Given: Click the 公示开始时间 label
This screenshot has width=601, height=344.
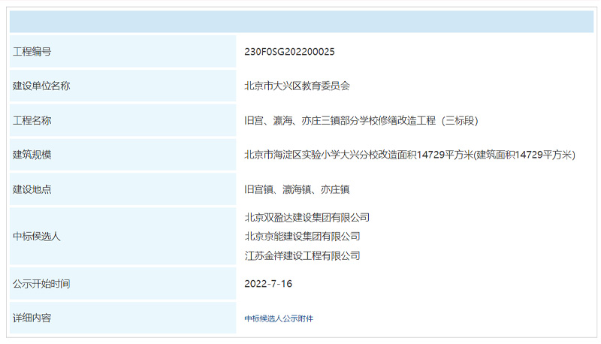Looking at the screenshot, I should click(41, 284).
